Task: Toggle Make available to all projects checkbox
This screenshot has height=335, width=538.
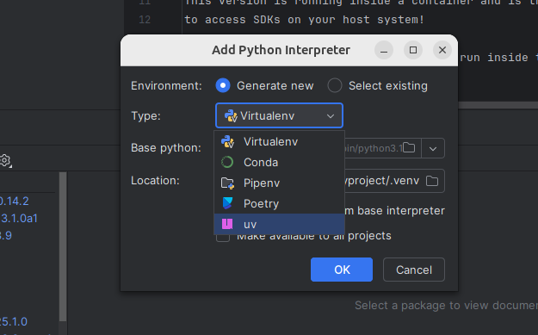Action: tap(223, 238)
